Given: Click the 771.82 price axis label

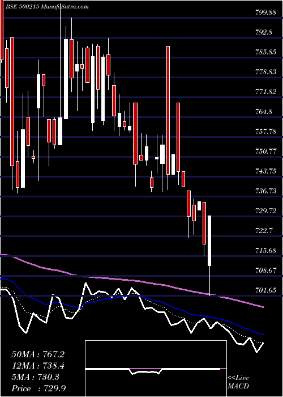Looking at the screenshot, I should [265, 92].
